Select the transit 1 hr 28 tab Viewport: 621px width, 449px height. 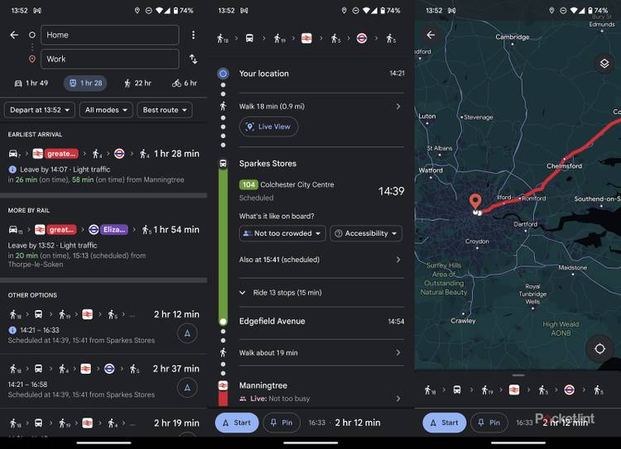point(85,83)
